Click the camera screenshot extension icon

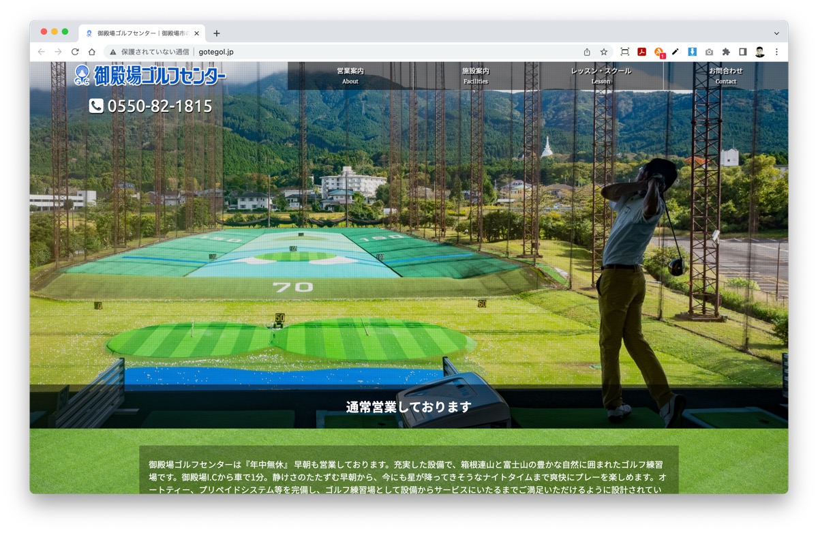pyautogui.click(x=709, y=51)
